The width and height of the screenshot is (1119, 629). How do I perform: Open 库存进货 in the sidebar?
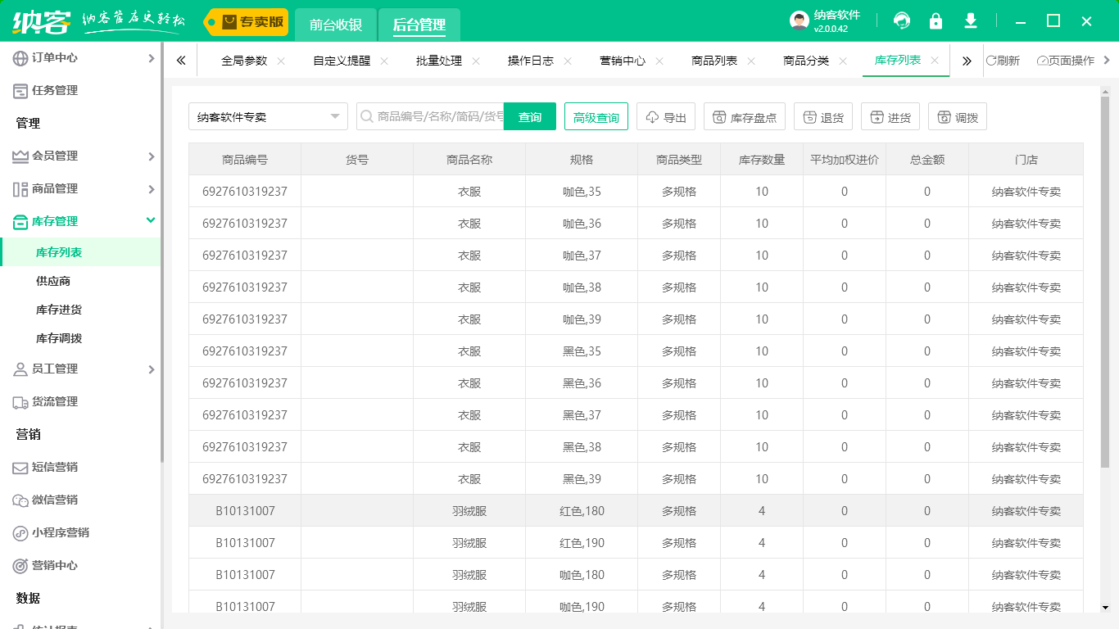59,310
